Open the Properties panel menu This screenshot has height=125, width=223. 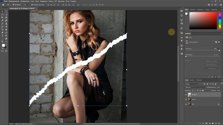coord(222,34)
